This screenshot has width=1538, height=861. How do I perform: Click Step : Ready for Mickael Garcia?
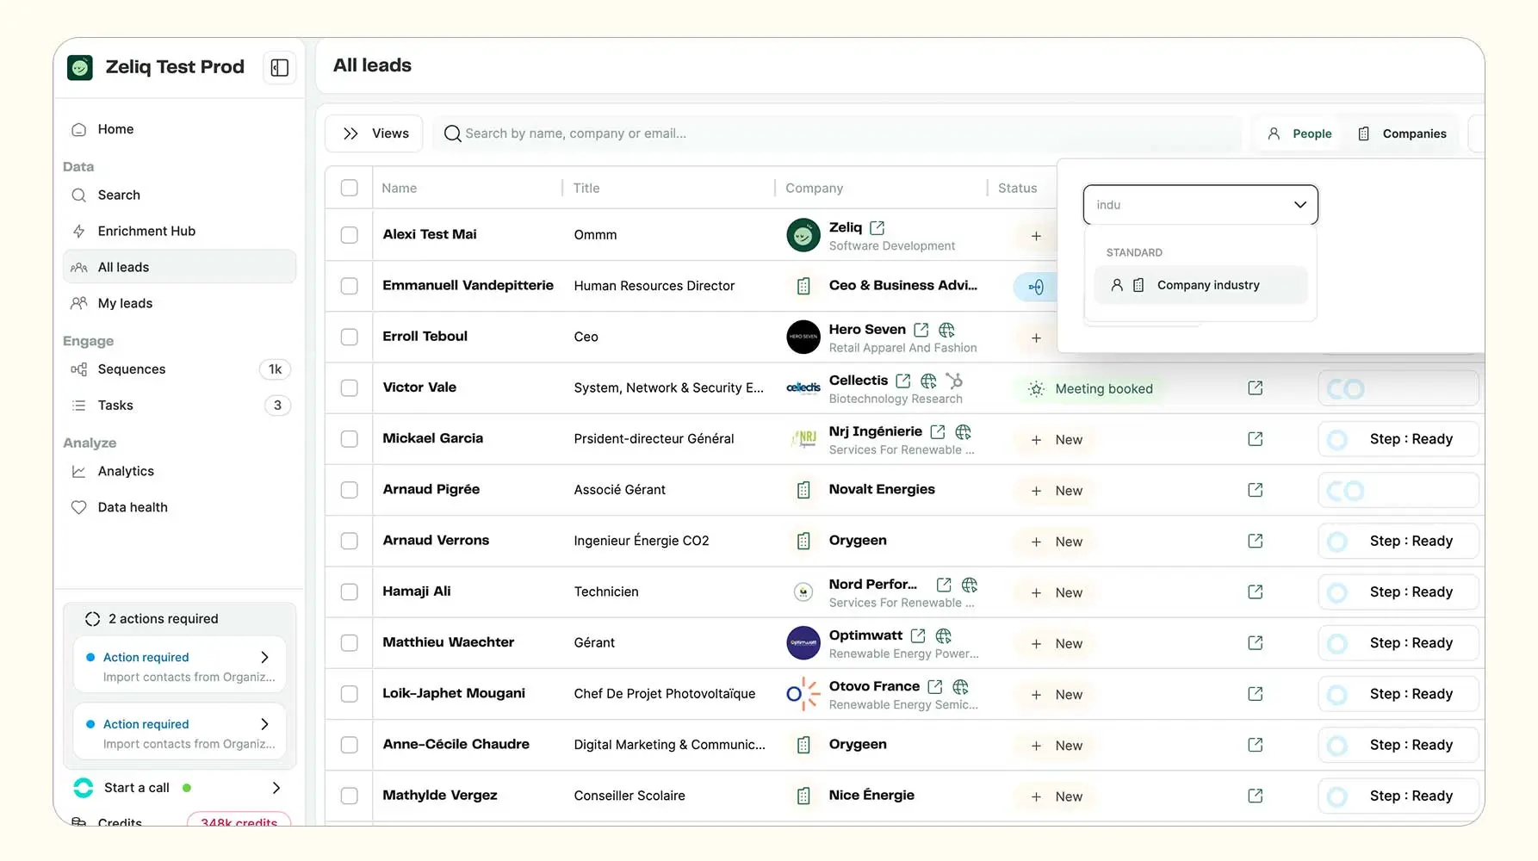pyautogui.click(x=1398, y=439)
